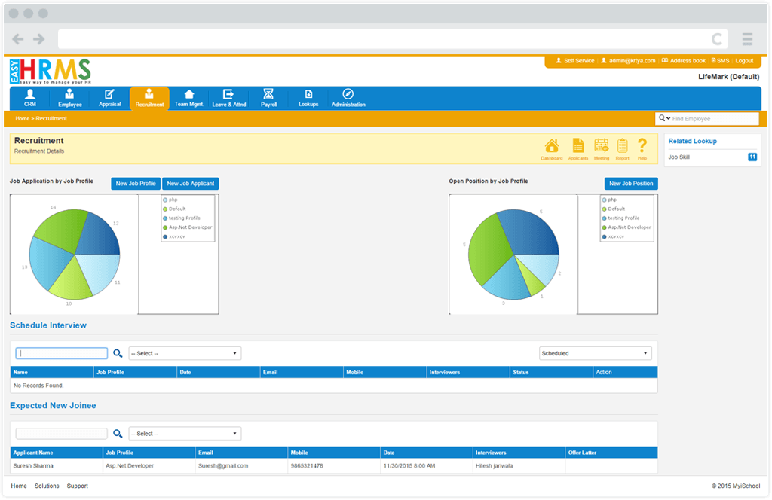772x500 pixels.
Task: Click the New Job Profile button
Action: coord(136,184)
